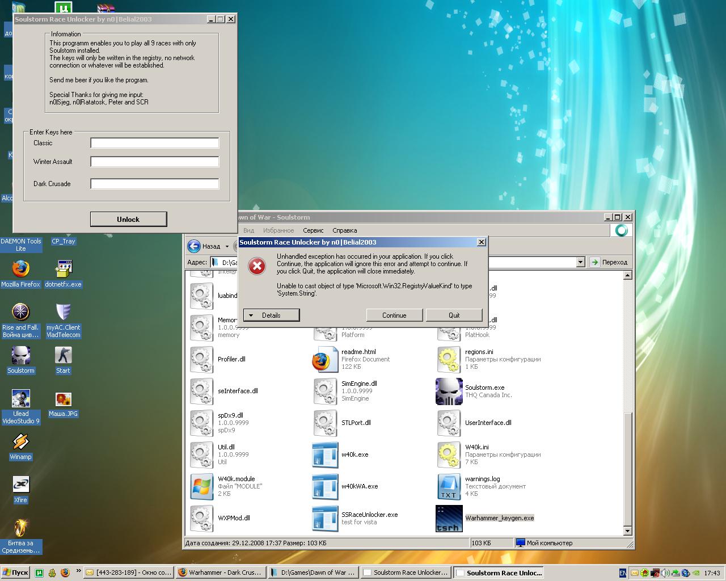Screen dimensions: 726x581
Task: Focus the Winter Assault key field
Action: (x=155, y=162)
